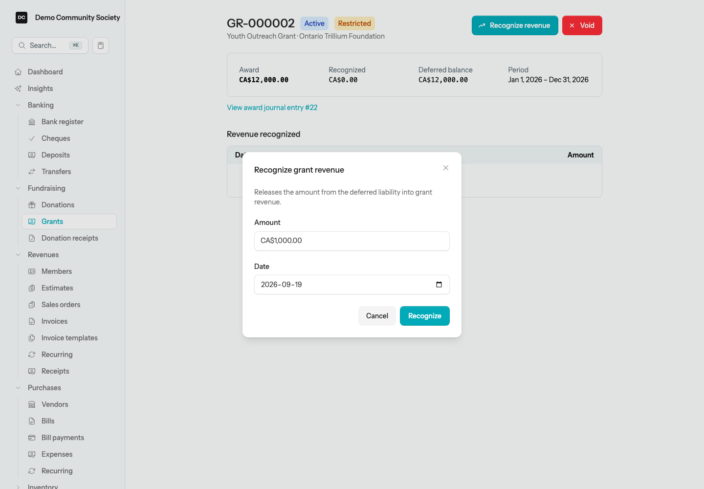Focus the Amount input field
704x489 pixels.
coord(352,241)
